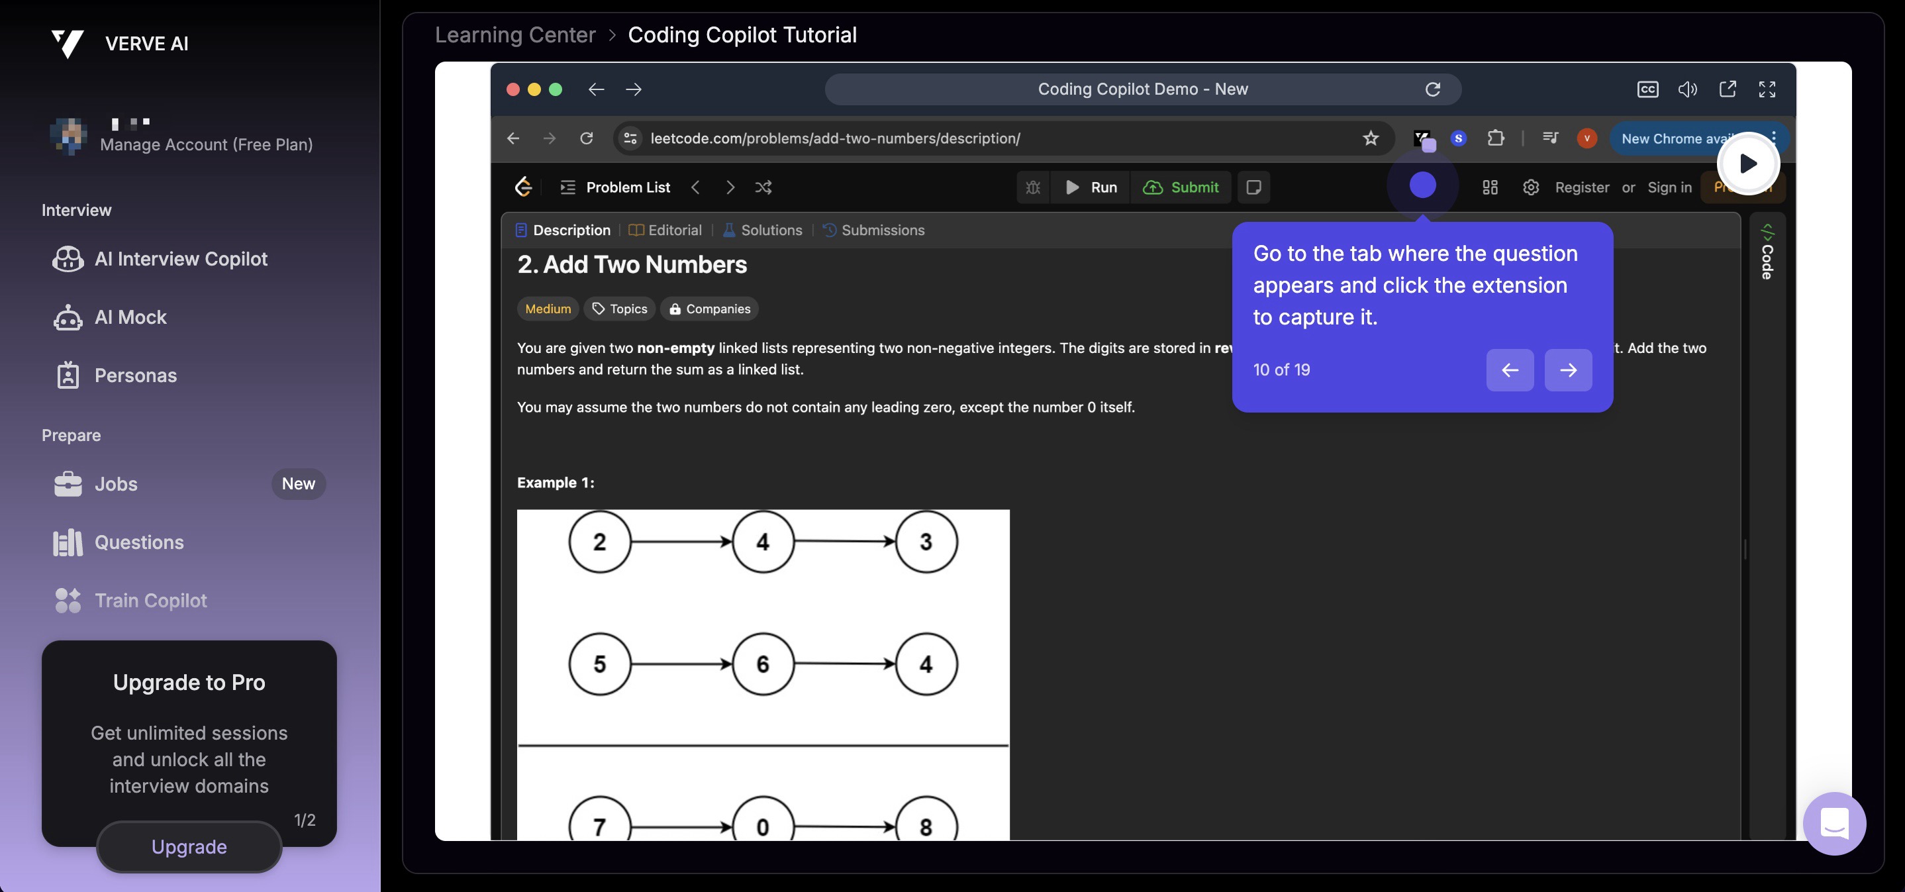The image size is (1905, 892).
Task: Select Personas in the sidebar
Action: click(x=135, y=375)
